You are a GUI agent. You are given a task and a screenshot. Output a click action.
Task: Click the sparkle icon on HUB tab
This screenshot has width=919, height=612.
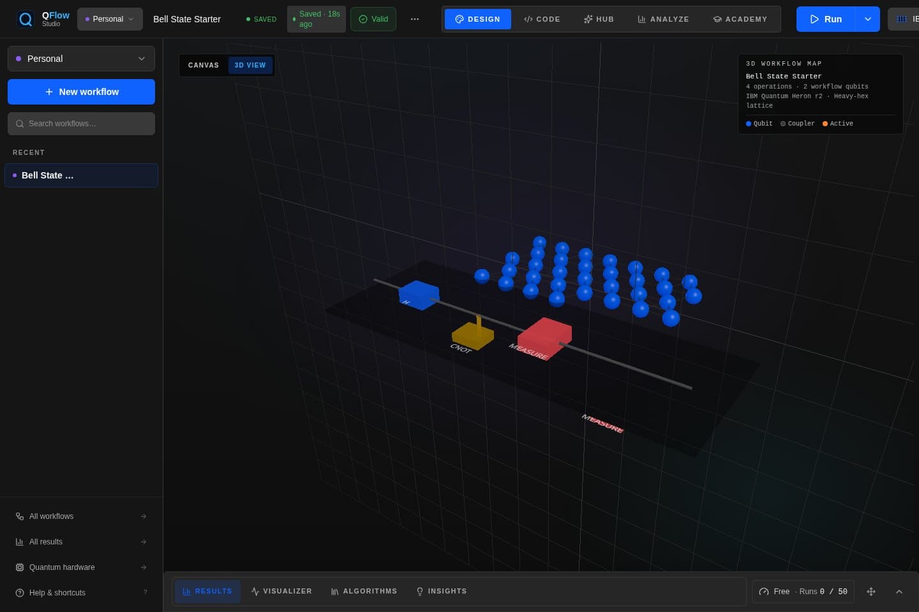(588, 19)
